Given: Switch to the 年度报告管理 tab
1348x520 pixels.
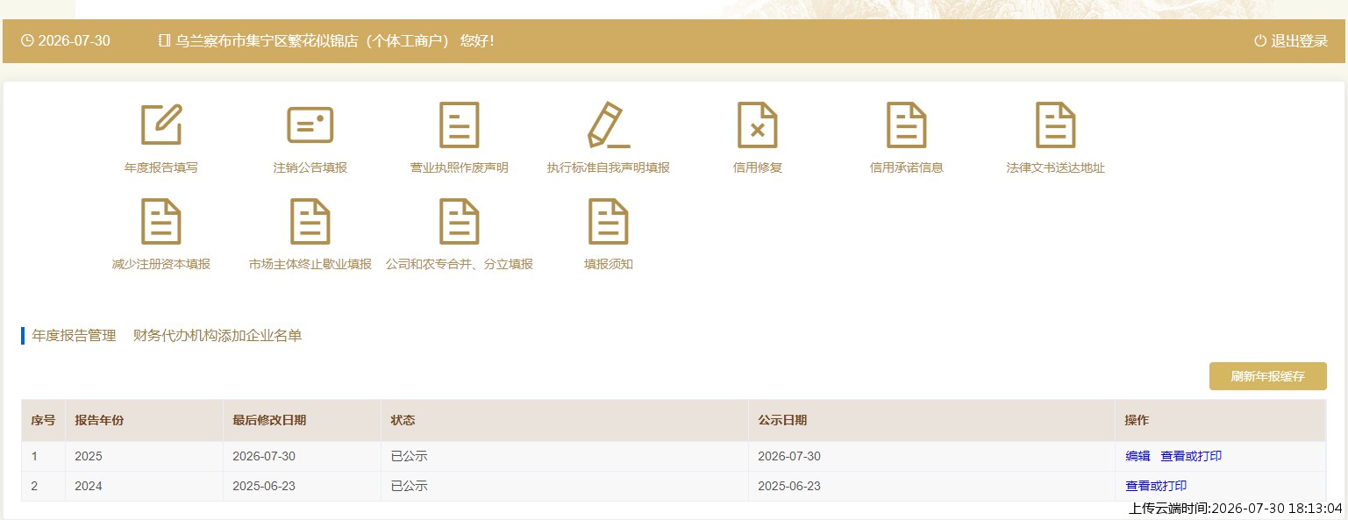Looking at the screenshot, I should [74, 335].
